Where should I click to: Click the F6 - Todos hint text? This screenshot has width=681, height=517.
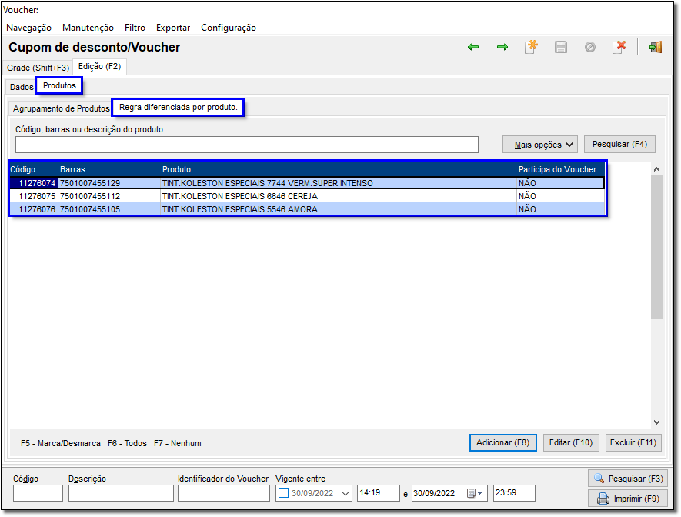[x=127, y=443]
